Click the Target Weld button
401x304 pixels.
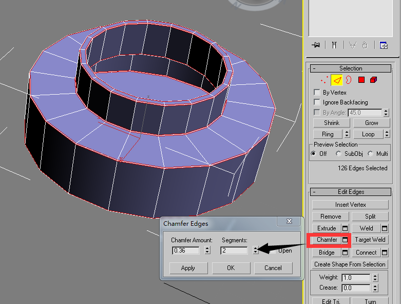click(370, 240)
